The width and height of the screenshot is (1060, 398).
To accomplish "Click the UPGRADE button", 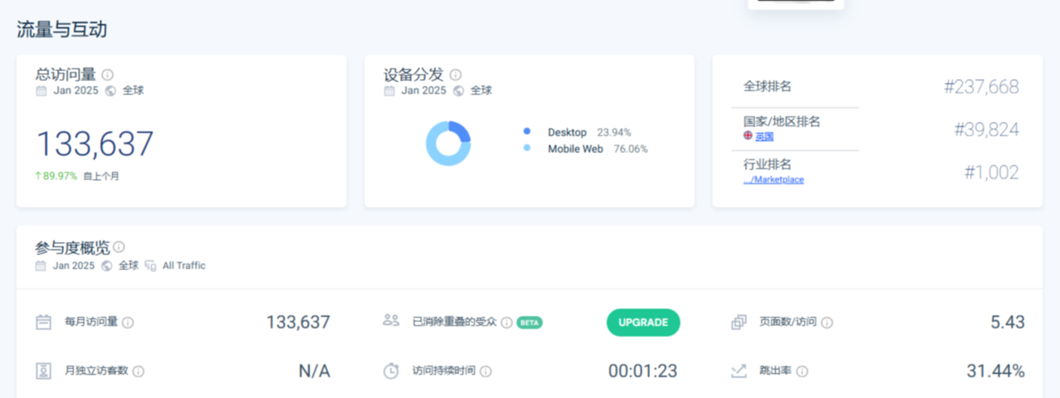I will tap(644, 322).
